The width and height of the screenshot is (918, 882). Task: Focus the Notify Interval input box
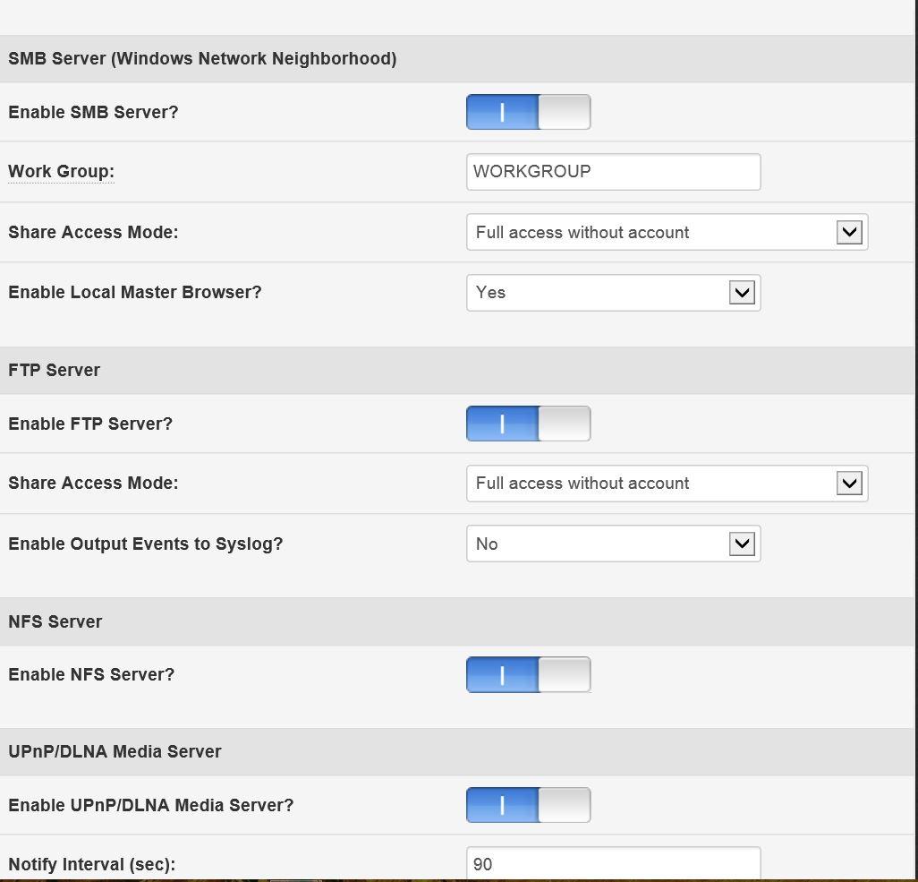(x=613, y=863)
